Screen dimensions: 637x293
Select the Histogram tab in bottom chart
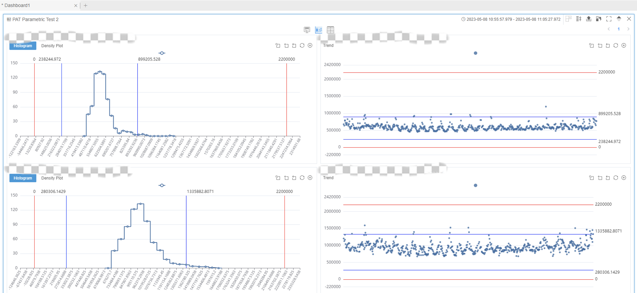click(23, 178)
